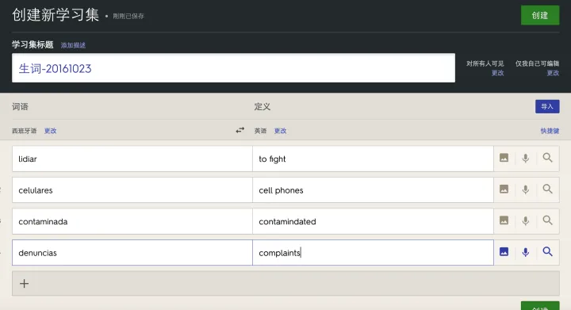Open the 添加描述 link

pyautogui.click(x=73, y=45)
